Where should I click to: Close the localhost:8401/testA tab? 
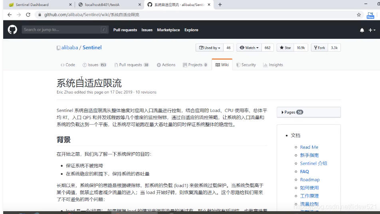140,5
